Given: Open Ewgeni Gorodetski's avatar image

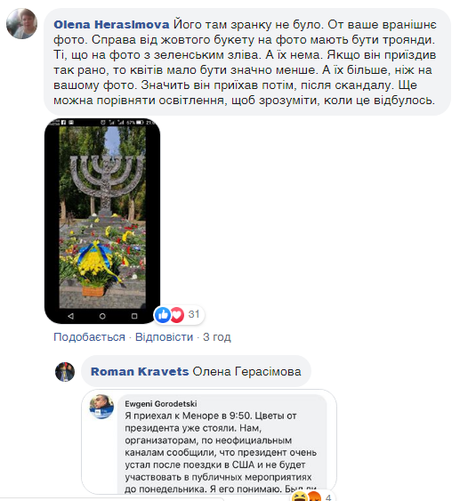Looking at the screenshot, I should (x=101, y=407).
